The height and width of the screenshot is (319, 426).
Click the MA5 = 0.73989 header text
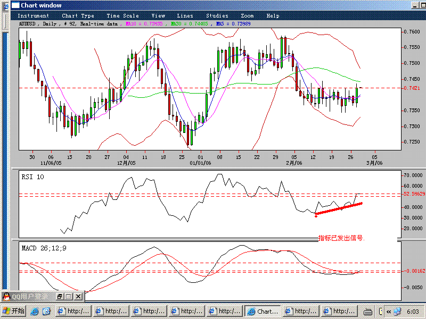[233, 24]
